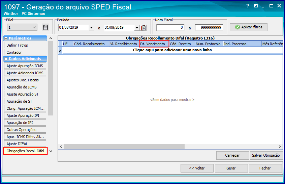Image resolution: width=285 pixels, height=184 pixels.
Task: Select Apuração de ICMS
Action: point(25,87)
